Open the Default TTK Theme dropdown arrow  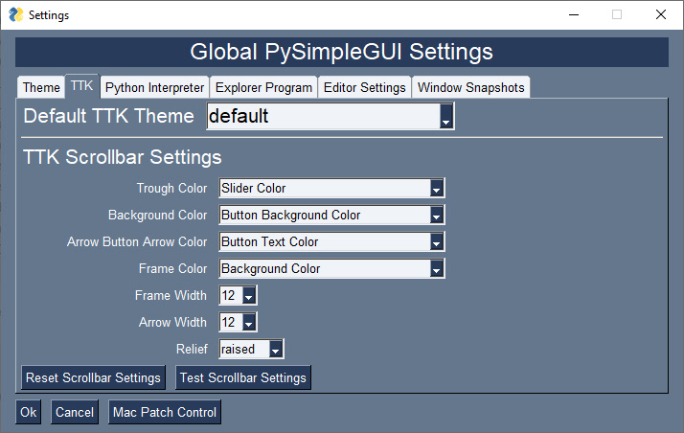click(x=445, y=116)
